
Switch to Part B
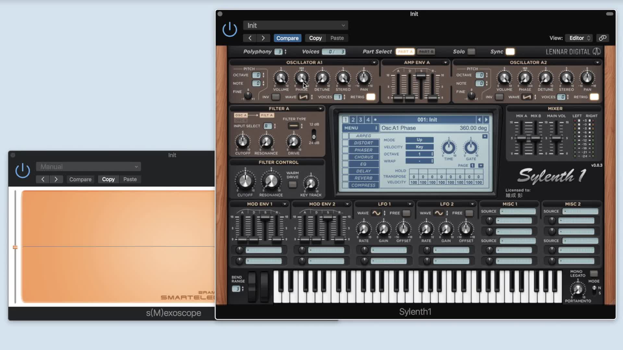coord(426,52)
